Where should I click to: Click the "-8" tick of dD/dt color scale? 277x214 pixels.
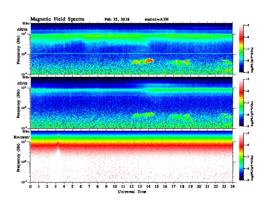(248, 114)
